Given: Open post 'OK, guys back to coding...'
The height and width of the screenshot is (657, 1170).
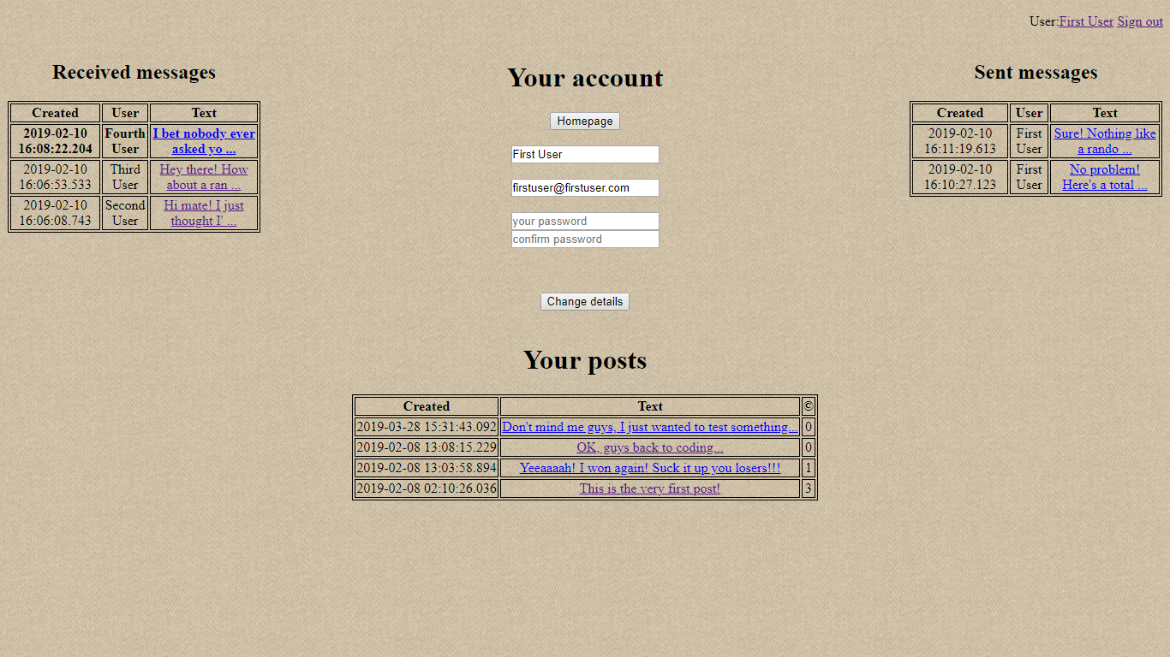Looking at the screenshot, I should click(x=650, y=447).
